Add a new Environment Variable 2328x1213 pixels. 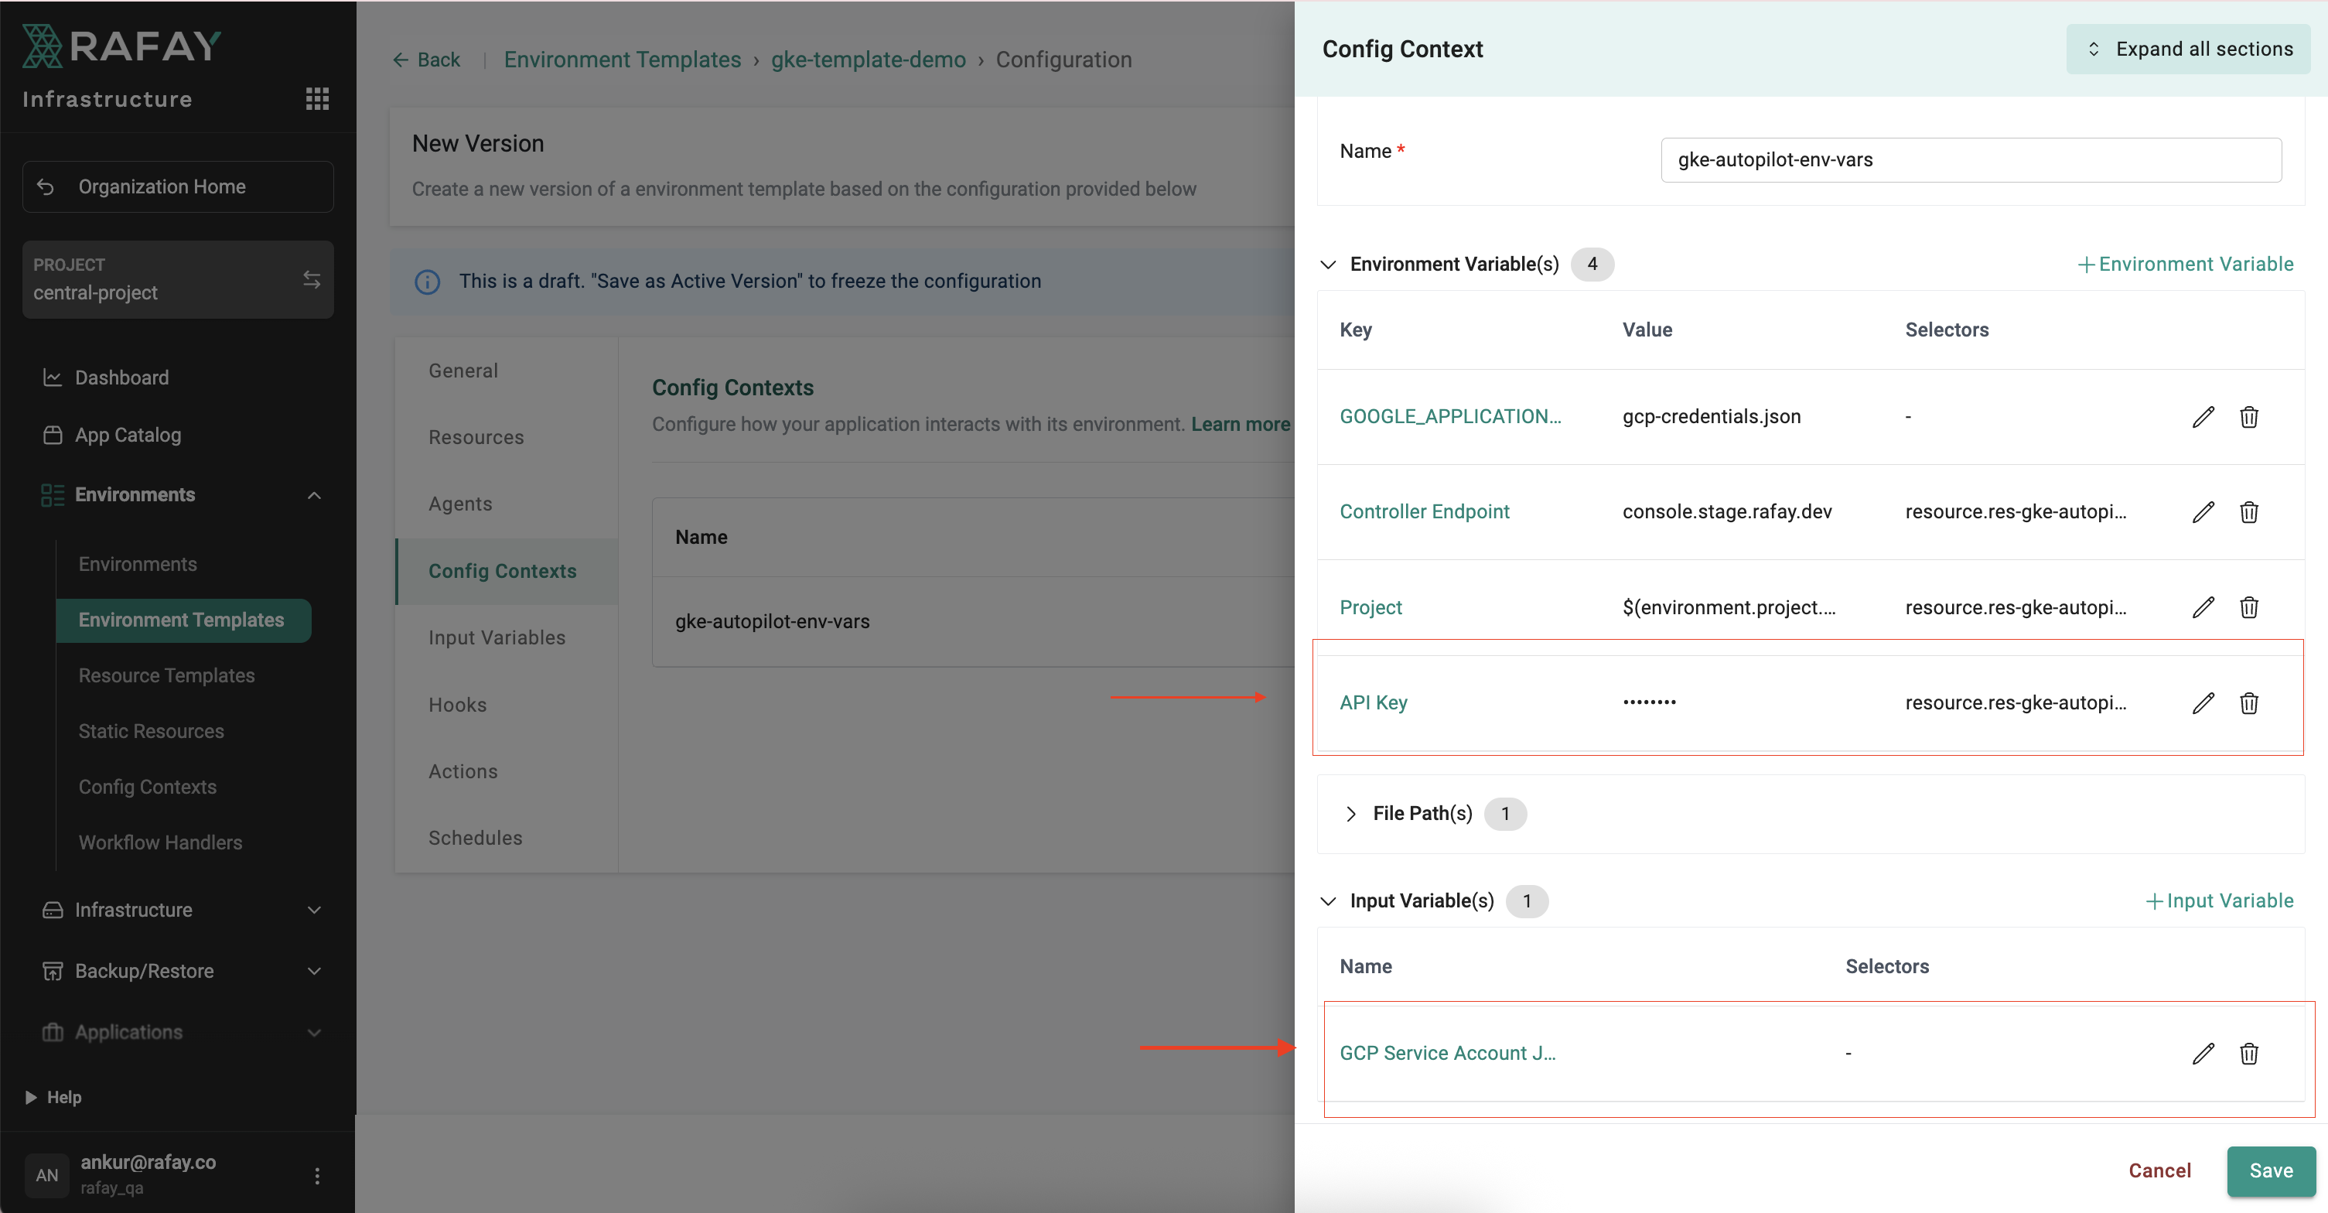tap(2184, 264)
